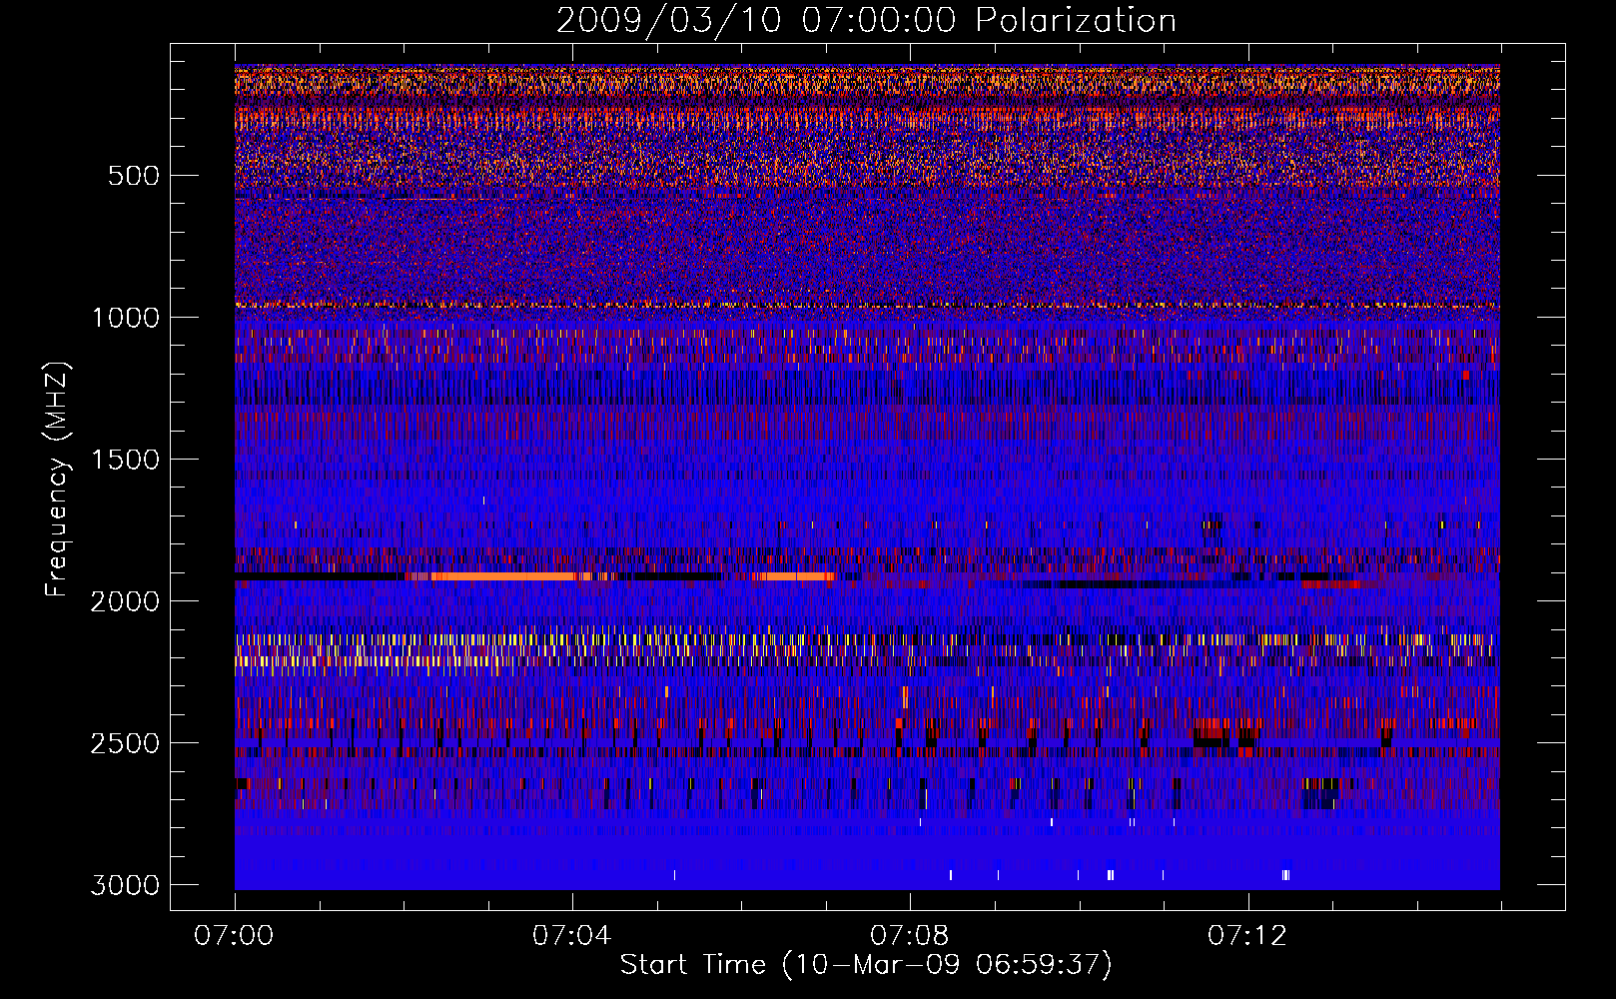Select the 1500 frequency tick label
This screenshot has height=999, width=1616.
coord(125,460)
